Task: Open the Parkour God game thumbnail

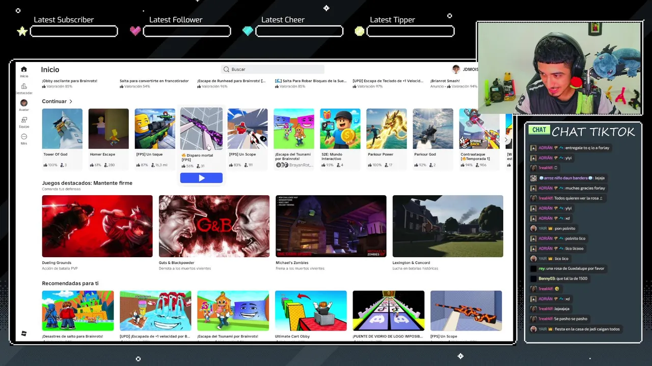Action: [x=433, y=129]
